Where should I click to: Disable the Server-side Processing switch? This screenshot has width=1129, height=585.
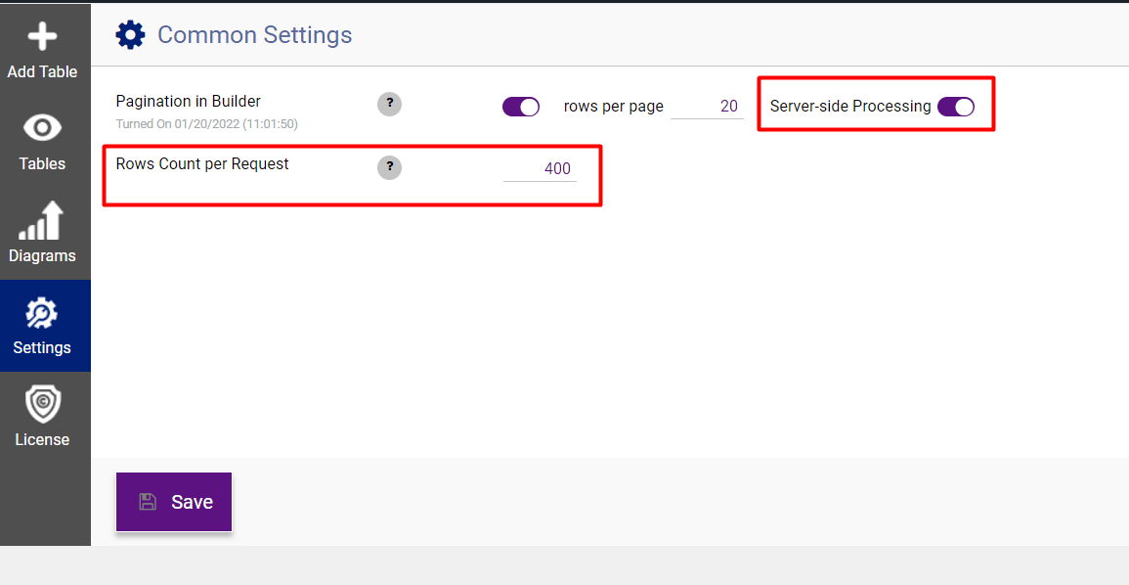[956, 107]
